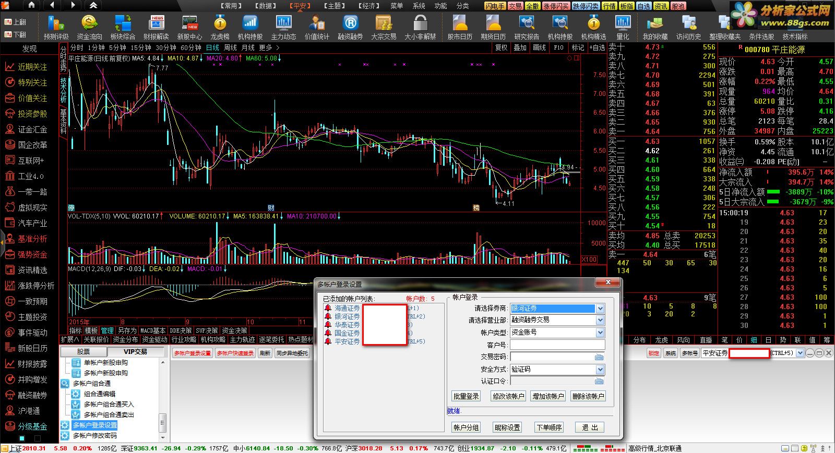Open soft keyboard icon beside 交易密码
Viewport: 835px width, 453px height.
[599, 357]
